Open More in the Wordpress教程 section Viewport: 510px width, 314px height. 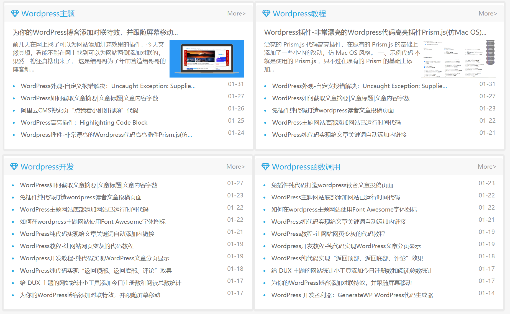(488, 14)
